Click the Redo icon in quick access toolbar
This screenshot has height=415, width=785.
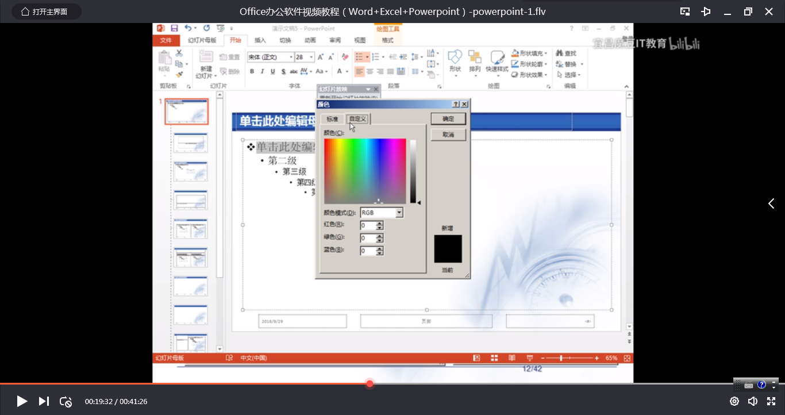pyautogui.click(x=207, y=28)
